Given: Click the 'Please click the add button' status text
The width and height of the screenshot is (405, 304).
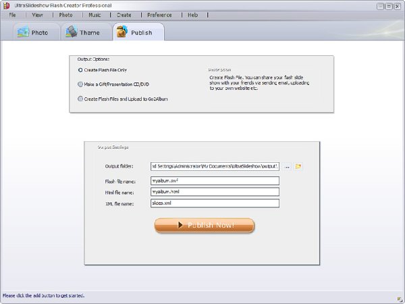Looking at the screenshot, I should [x=43, y=295].
